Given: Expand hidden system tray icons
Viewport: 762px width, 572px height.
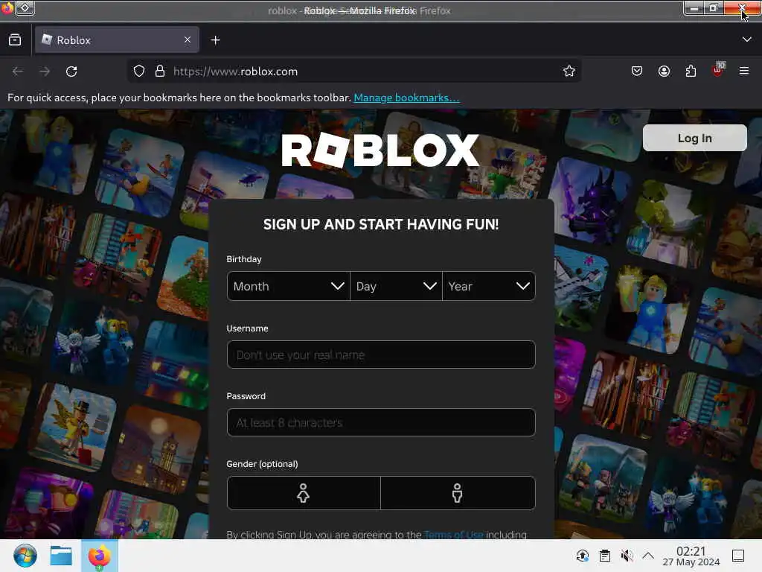Looking at the screenshot, I should tap(648, 556).
